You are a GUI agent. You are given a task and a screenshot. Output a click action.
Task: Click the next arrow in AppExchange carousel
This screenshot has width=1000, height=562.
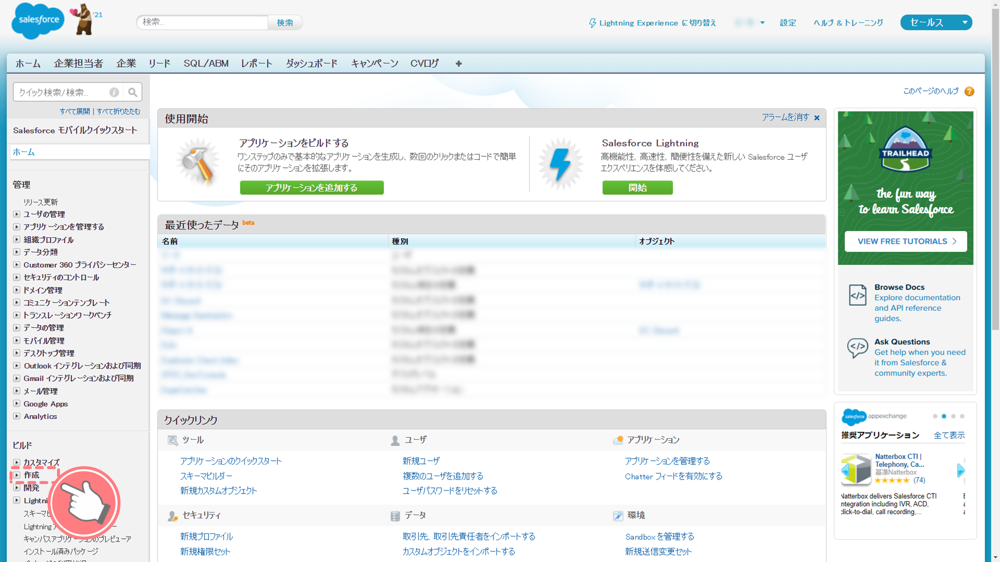pos(960,470)
